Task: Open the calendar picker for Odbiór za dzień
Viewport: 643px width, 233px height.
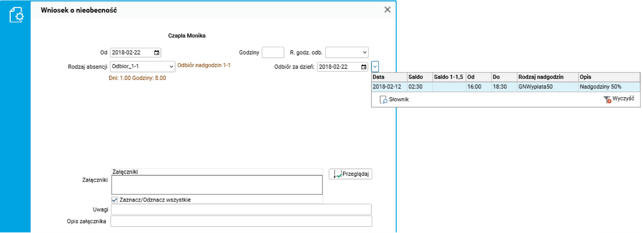Action: (364, 67)
